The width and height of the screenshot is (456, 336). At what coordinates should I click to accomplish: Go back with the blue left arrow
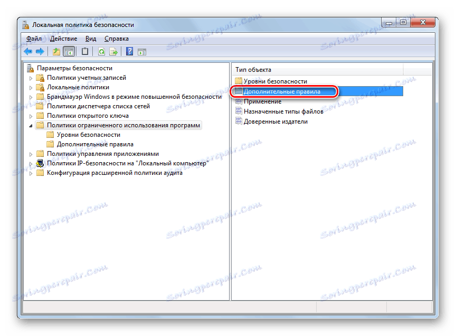[x=28, y=52]
